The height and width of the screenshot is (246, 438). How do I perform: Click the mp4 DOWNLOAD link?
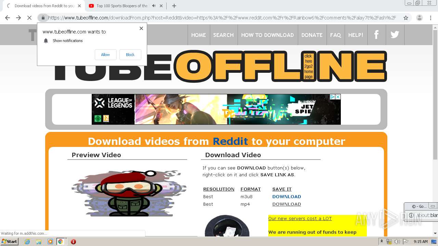tap(286, 204)
